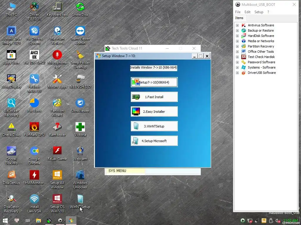Choose the 4.Setup Microsoft button

click(154, 141)
